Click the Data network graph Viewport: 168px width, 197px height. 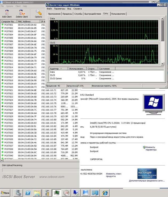[x=104, y=30]
